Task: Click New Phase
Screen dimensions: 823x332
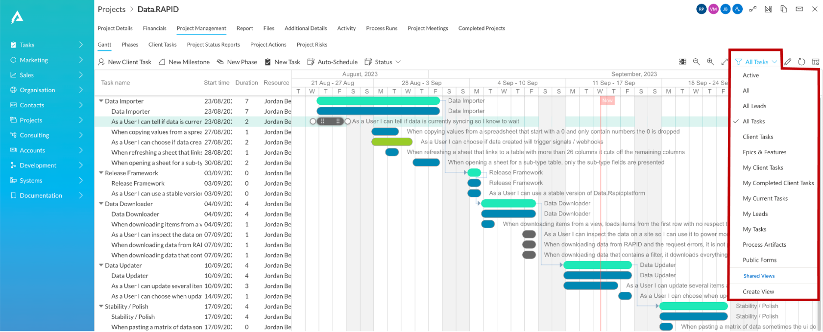Action: tap(237, 62)
